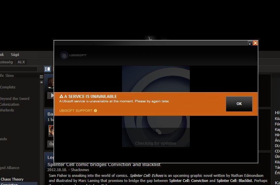Click the Ubisoft logo in launcher header
The height and width of the screenshot is (185, 280).
pyautogui.click(x=74, y=55)
